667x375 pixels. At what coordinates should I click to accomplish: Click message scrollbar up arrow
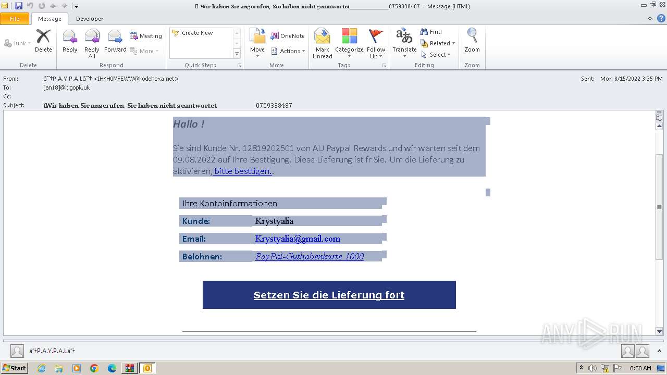(659, 126)
